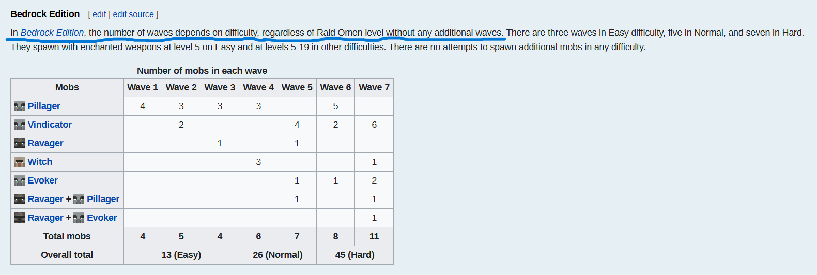Click Evoker icon in Ravager + Evoker row
This screenshot has width=817, height=275.
tap(79, 218)
